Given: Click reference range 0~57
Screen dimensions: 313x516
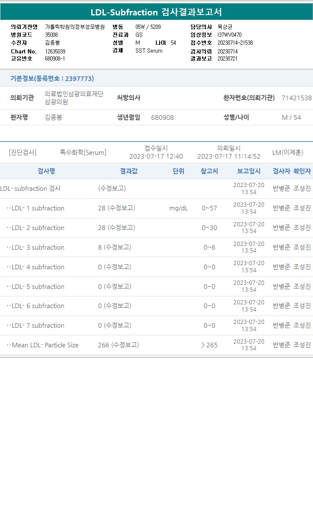Looking at the screenshot, I should pos(209,208).
